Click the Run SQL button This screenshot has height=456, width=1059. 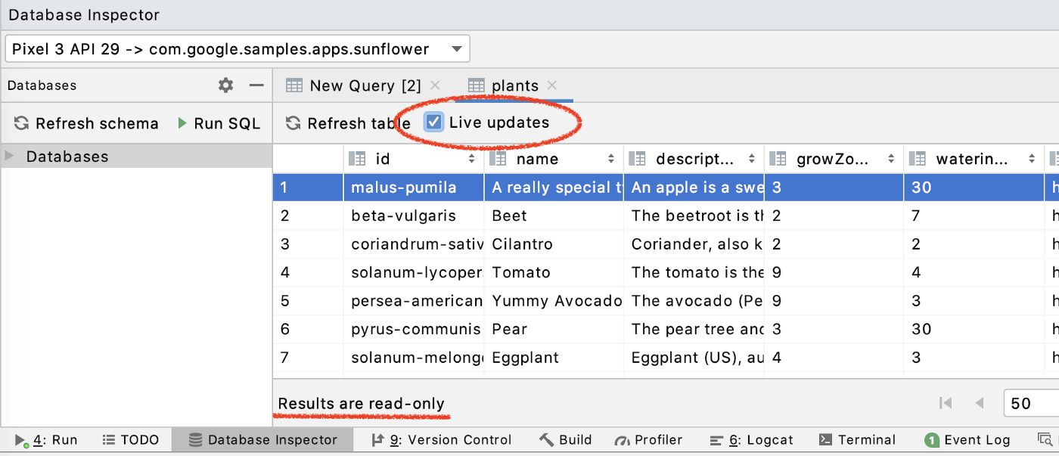coord(219,123)
